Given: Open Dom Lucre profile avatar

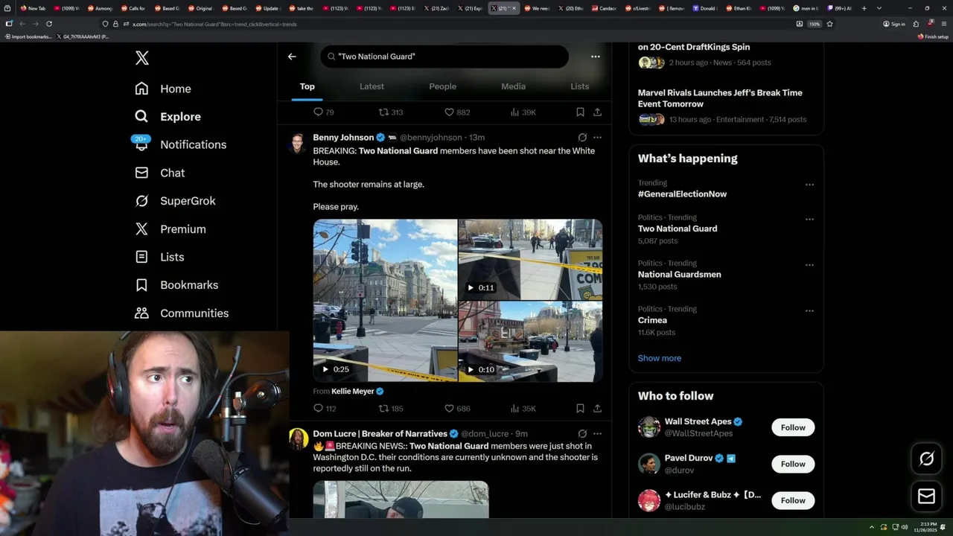Looking at the screenshot, I should tap(299, 438).
